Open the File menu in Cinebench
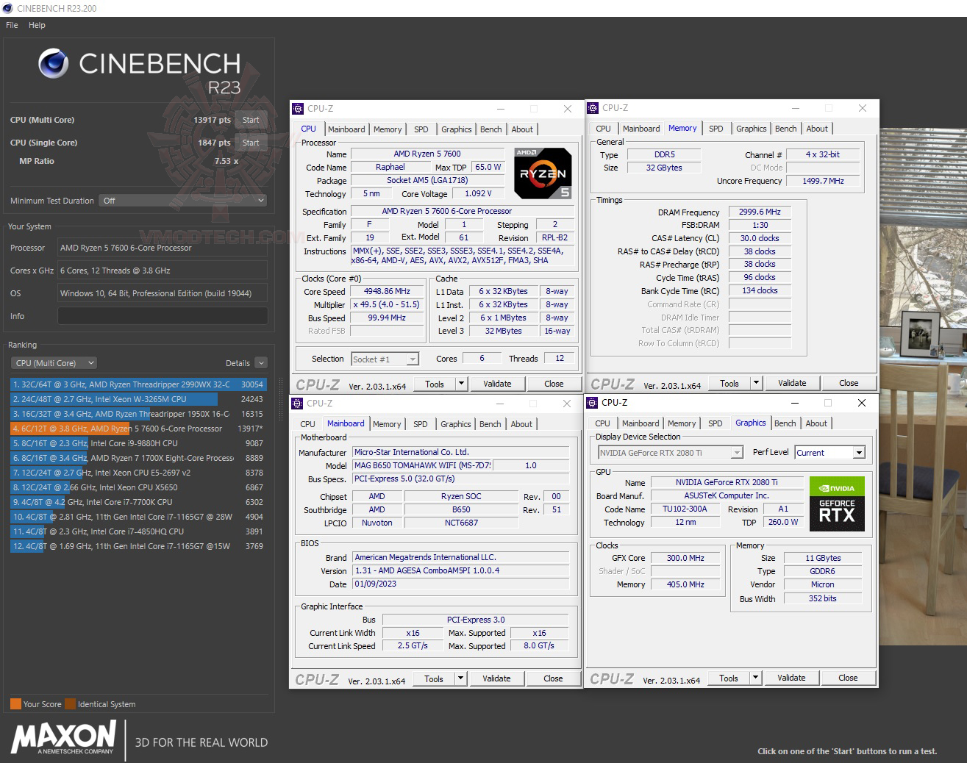 click(x=12, y=25)
